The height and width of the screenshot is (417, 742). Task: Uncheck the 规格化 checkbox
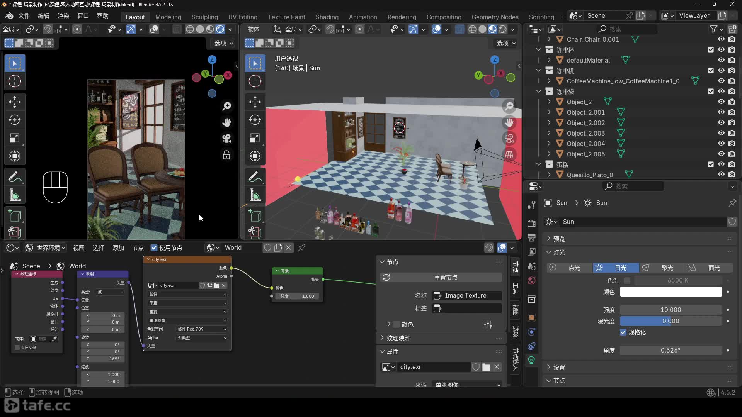point(623,332)
